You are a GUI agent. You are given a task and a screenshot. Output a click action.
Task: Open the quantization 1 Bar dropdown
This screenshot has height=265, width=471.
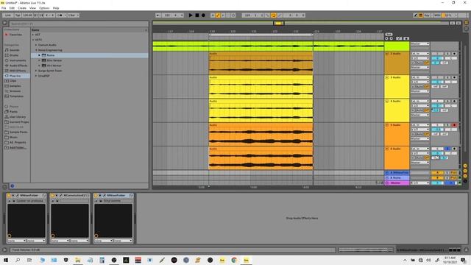[x=73, y=15]
